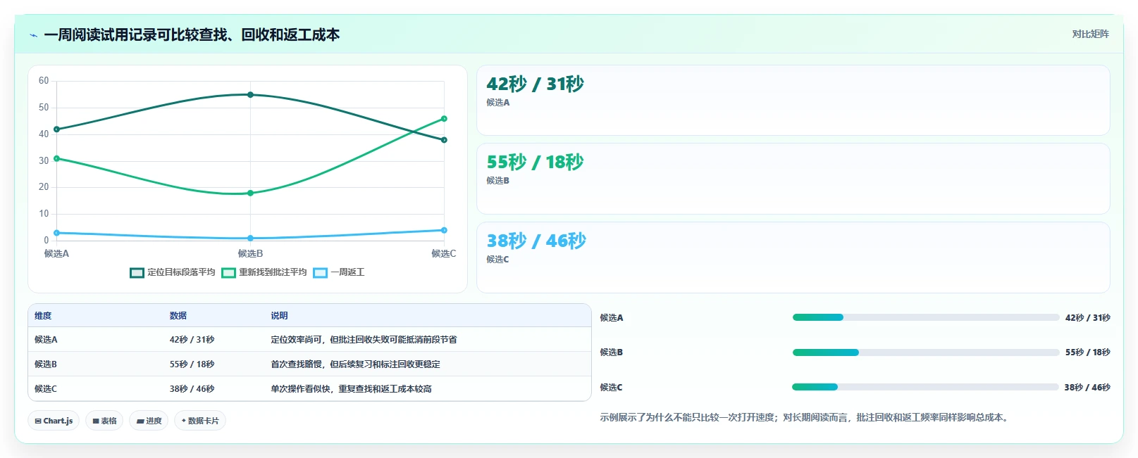The image size is (1138, 458).
Task: Click the dark green data point at 候选A
Action: (56, 129)
